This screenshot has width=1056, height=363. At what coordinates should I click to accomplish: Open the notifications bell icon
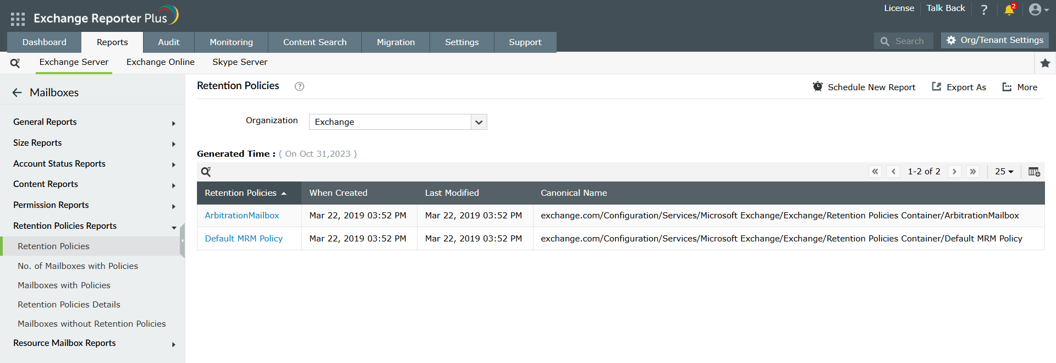(x=1009, y=10)
